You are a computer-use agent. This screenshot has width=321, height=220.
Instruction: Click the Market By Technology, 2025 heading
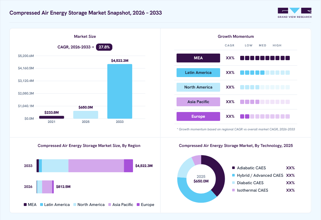tap(236, 146)
